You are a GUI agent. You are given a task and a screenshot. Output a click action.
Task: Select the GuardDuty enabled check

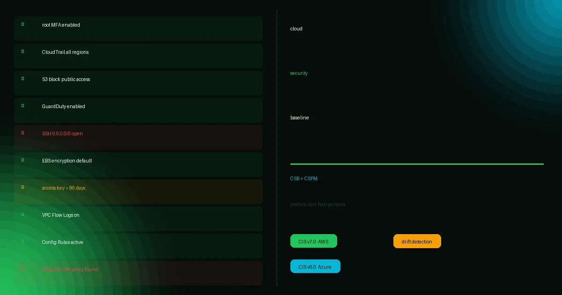pyautogui.click(x=138, y=110)
